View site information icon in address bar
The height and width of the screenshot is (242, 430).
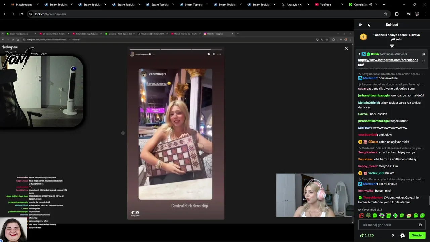point(31,14)
